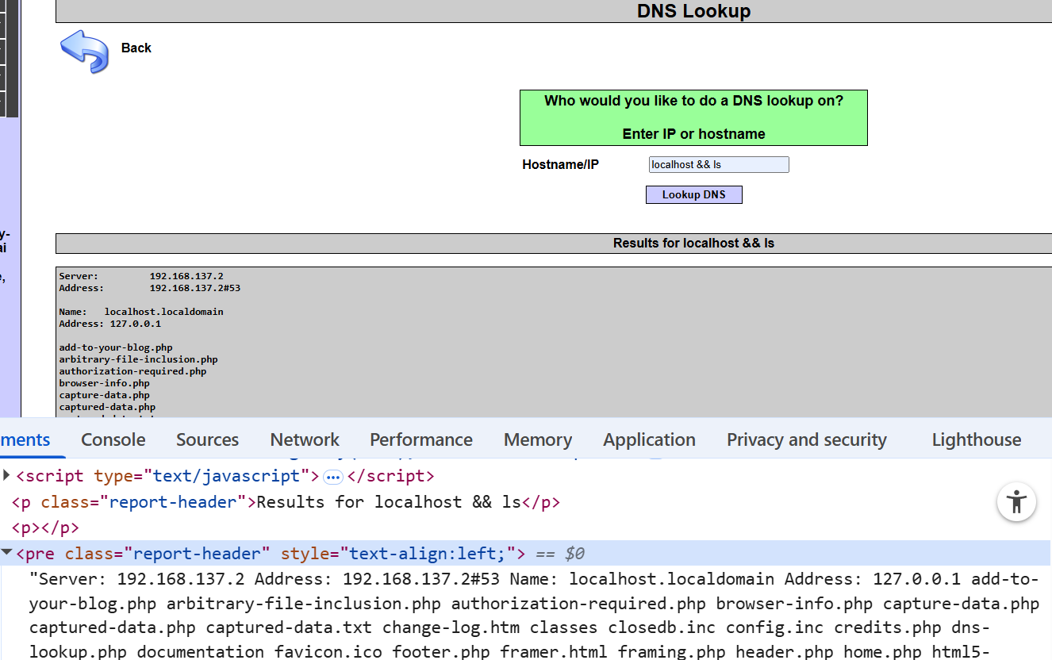Switch to the Performance tab

tap(421, 439)
